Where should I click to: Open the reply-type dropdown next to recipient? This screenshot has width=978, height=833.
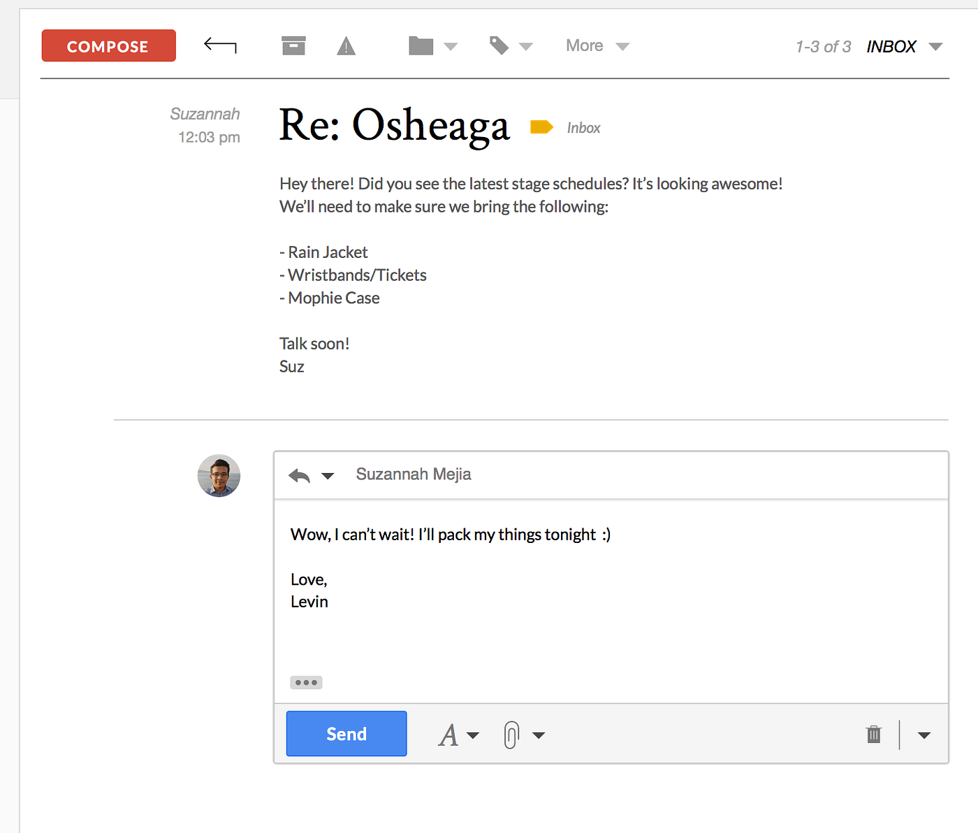328,476
